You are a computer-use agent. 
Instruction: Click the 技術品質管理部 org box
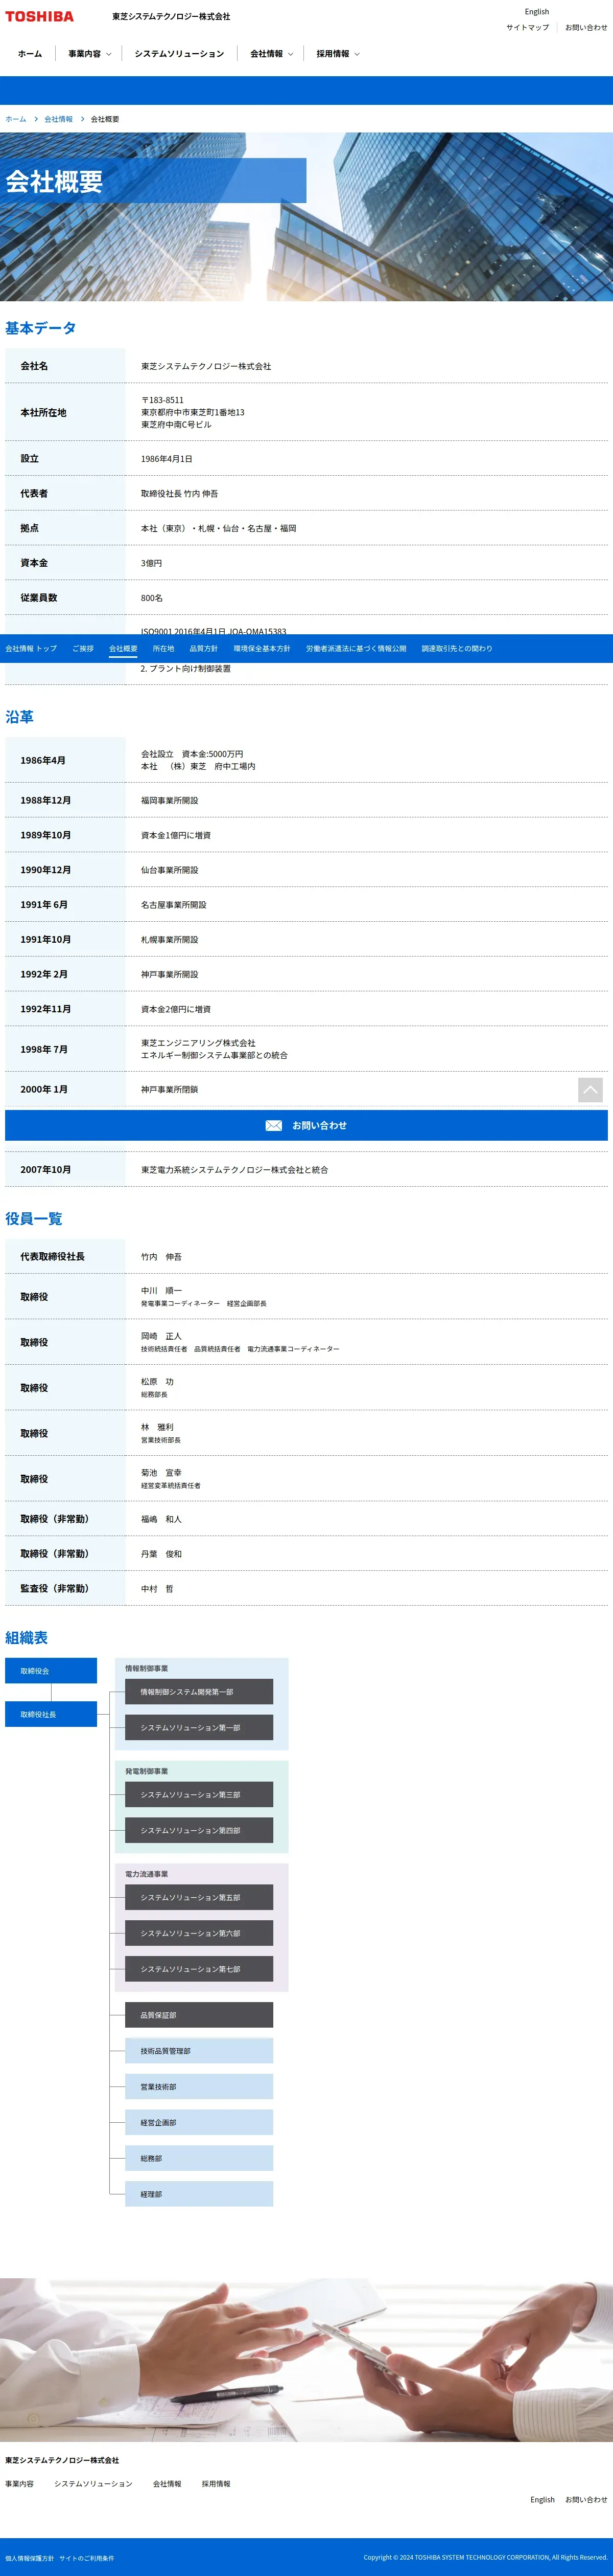point(199,2051)
